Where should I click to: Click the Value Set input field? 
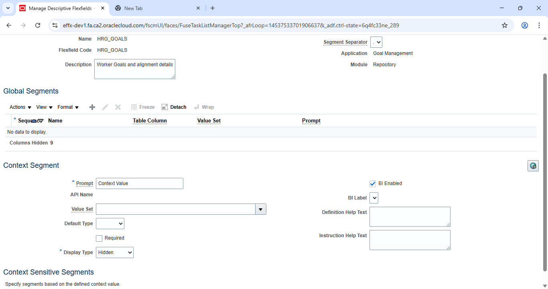[176, 209]
